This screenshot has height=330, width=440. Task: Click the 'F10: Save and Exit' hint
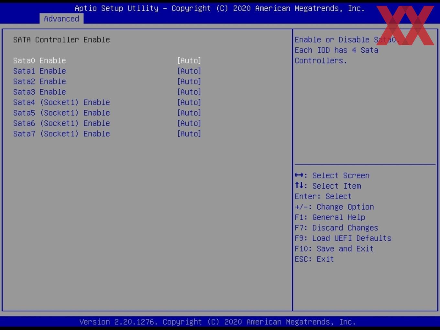(334, 248)
